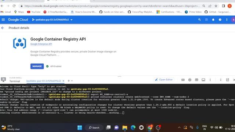Open the Google Enterprise API link
Screen dimensions: 235x132
coord(41,44)
